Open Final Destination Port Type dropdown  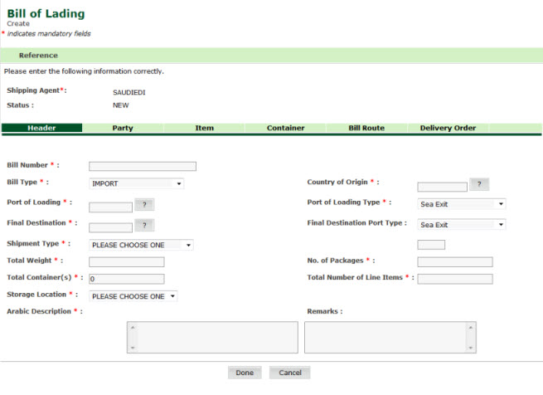pyautogui.click(x=461, y=225)
